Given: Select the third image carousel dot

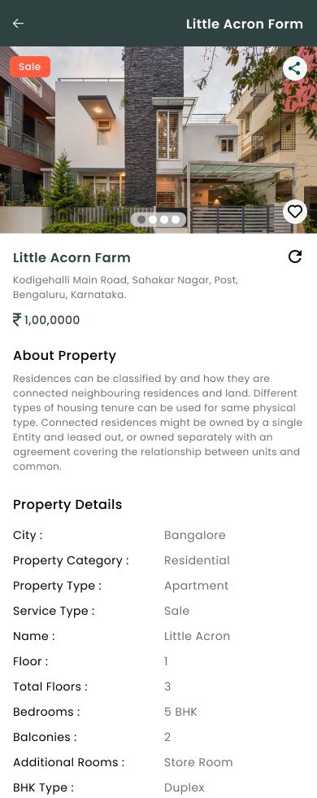Looking at the screenshot, I should 164,220.
